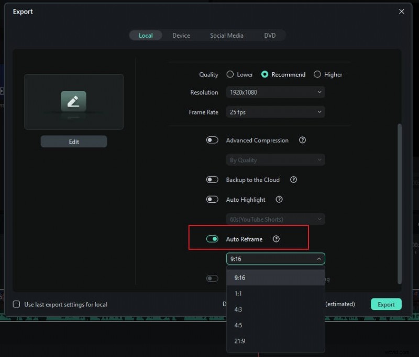419x357 pixels.
Task: Click the Export button
Action: pyautogui.click(x=386, y=304)
